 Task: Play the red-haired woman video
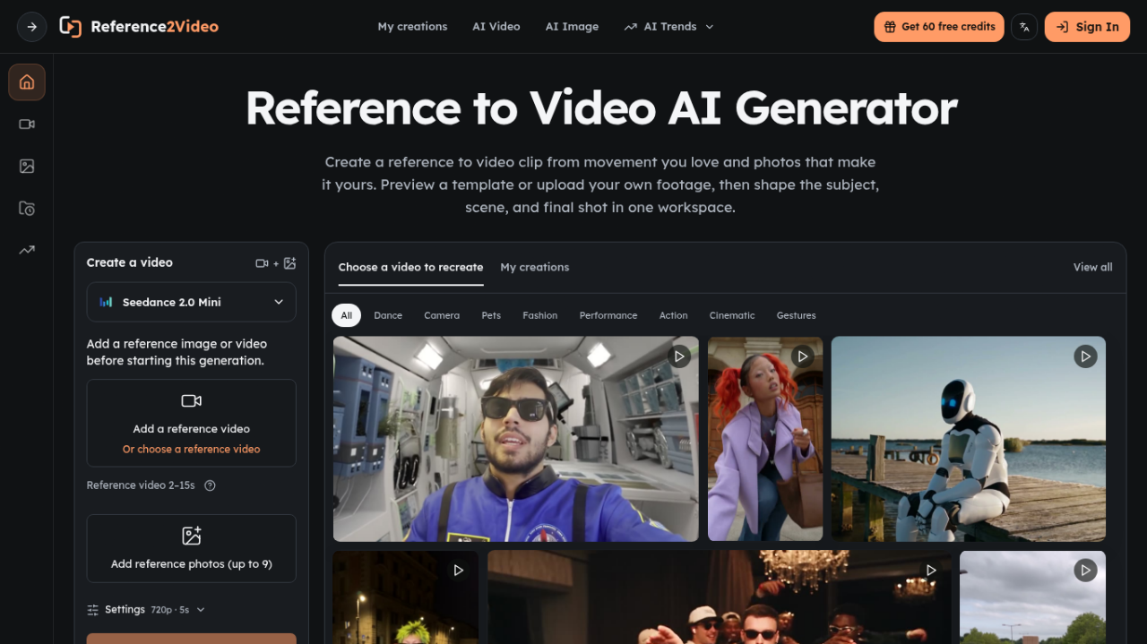pos(803,356)
